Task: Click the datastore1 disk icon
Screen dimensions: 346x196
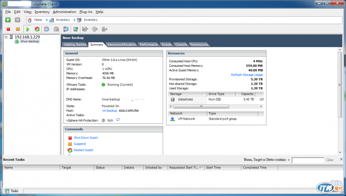Action: pyautogui.click(x=173, y=100)
